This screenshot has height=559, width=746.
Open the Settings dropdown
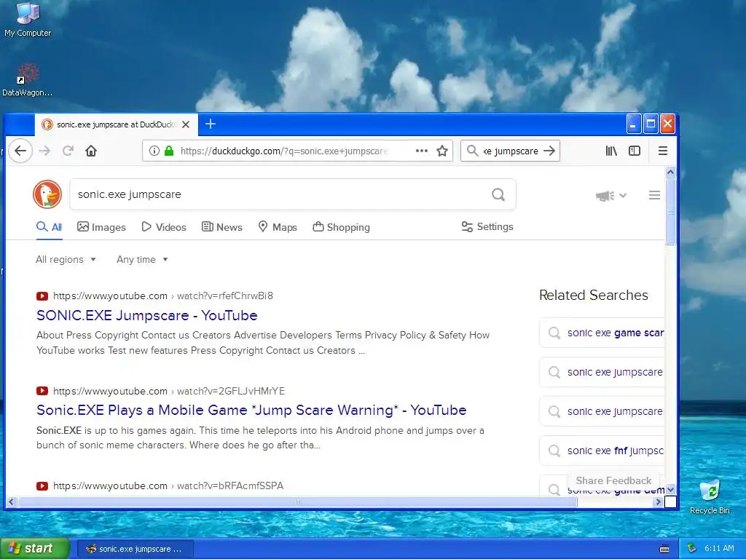tap(487, 227)
